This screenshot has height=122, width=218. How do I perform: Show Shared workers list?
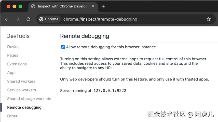(x=21, y=81)
